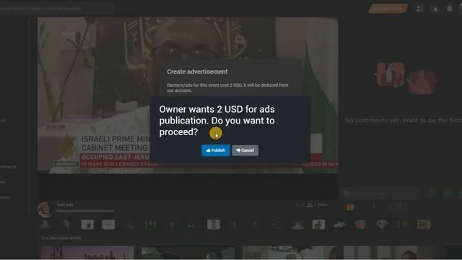Open the notifications bell icon
This screenshot has width=462, height=260.
click(x=449, y=9)
